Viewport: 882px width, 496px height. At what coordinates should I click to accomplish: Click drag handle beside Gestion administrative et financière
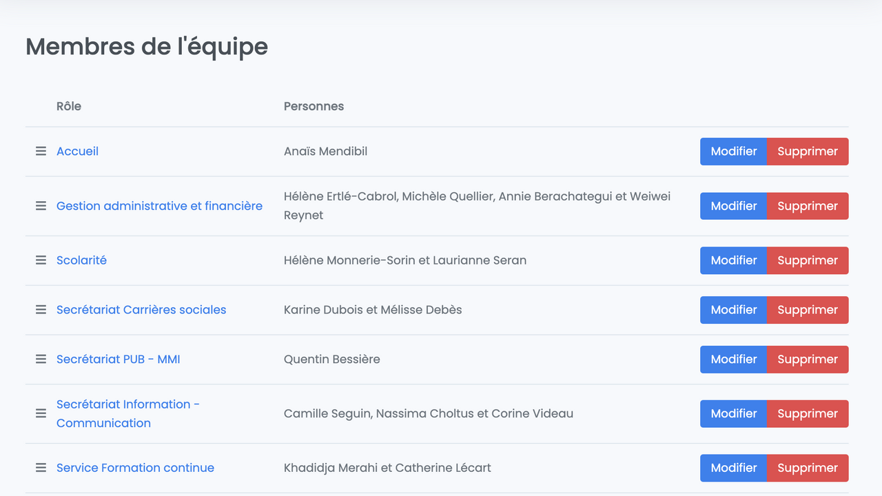[x=41, y=206]
